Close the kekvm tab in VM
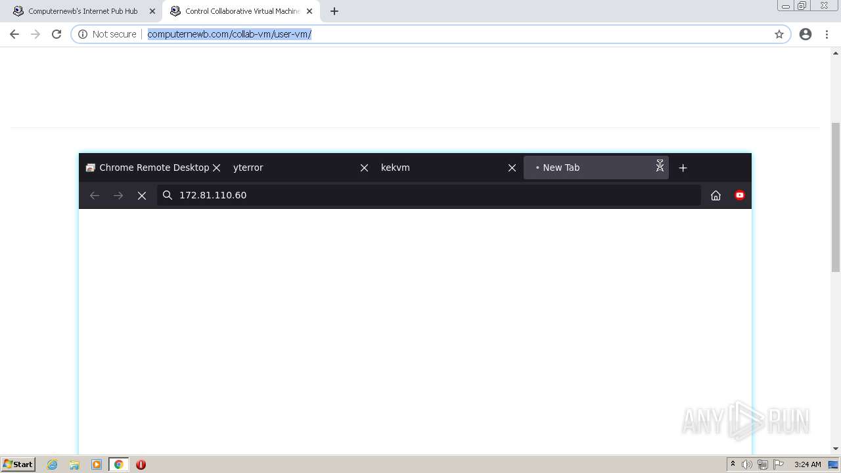The image size is (841, 473). pos(512,168)
